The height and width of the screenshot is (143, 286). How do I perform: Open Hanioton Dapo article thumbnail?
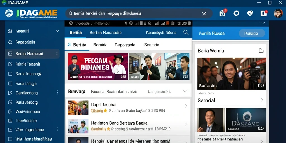(x=78, y=126)
